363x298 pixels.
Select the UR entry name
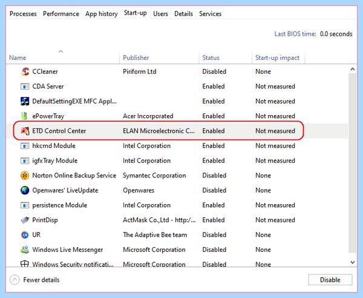pos(36,235)
